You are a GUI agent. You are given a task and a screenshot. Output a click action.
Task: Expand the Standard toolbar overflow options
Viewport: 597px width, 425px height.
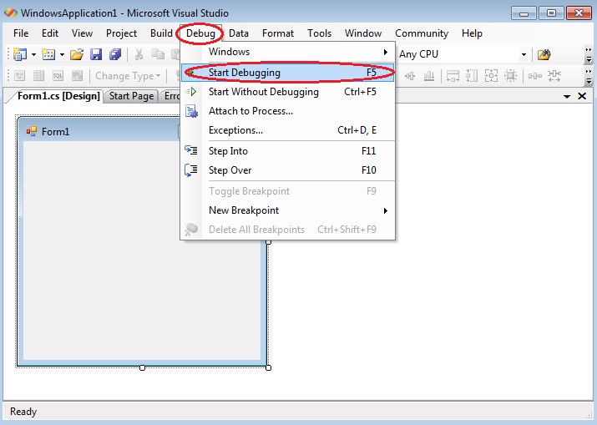point(589,55)
